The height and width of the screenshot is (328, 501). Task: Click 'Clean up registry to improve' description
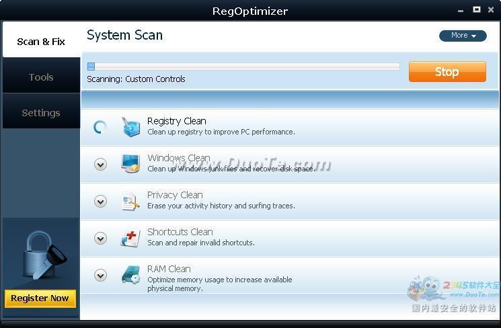(221, 132)
